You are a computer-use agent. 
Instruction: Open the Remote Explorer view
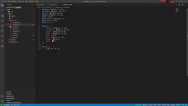point(2,26)
